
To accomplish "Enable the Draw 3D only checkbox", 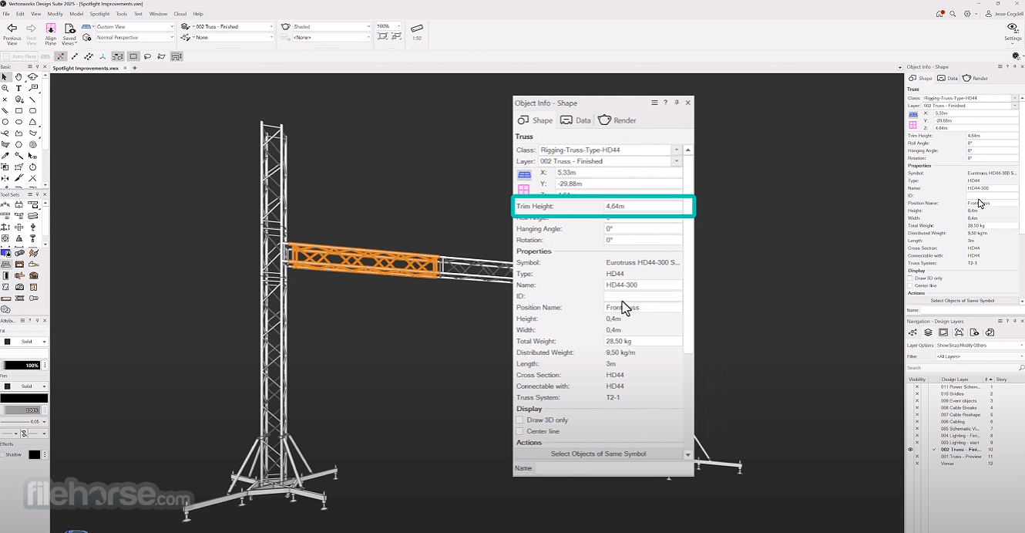I will [519, 420].
